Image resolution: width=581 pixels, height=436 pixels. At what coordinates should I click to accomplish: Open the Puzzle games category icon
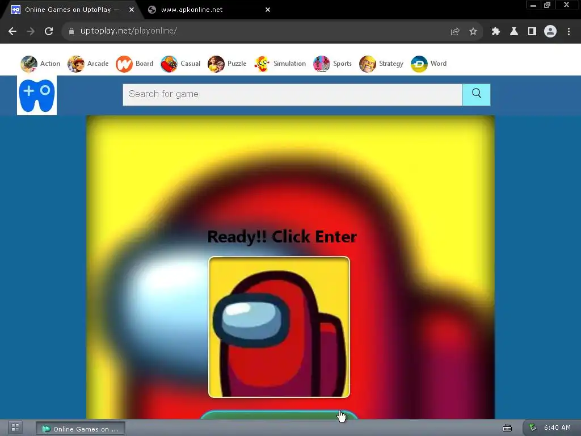tap(216, 64)
